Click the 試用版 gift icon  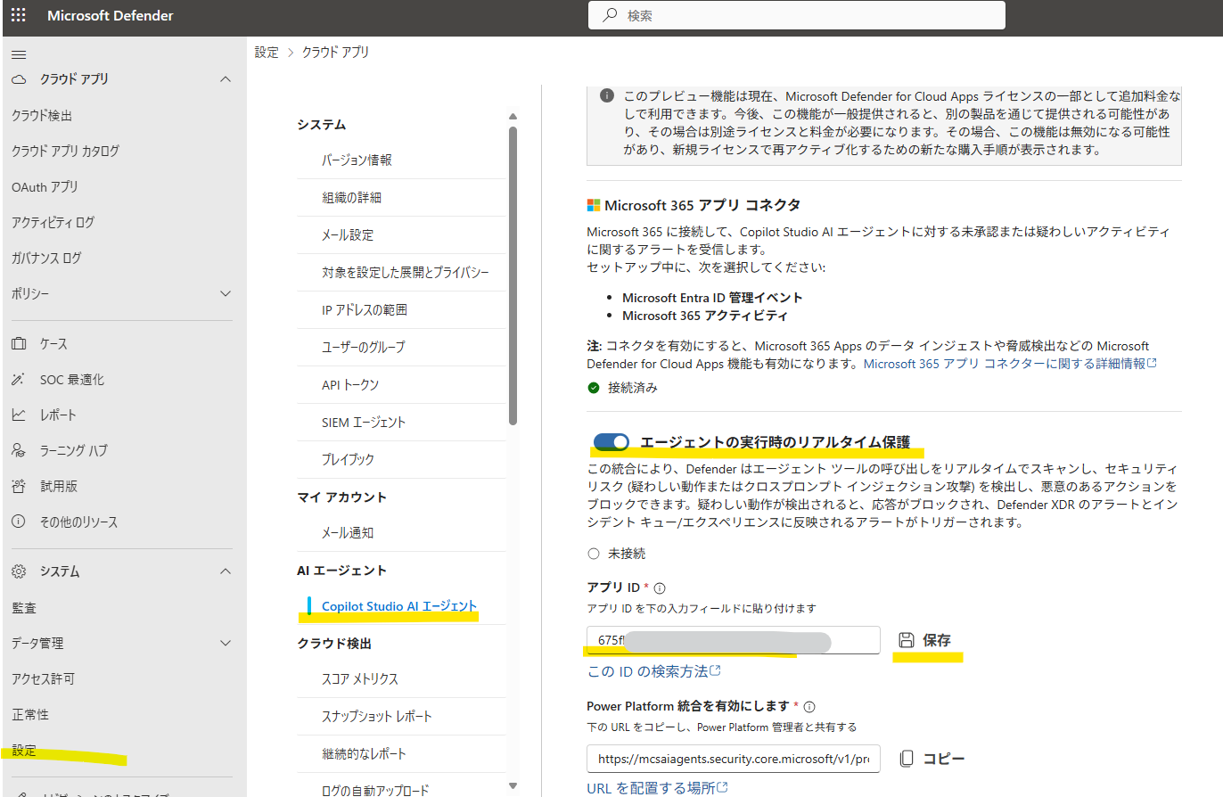pos(19,487)
